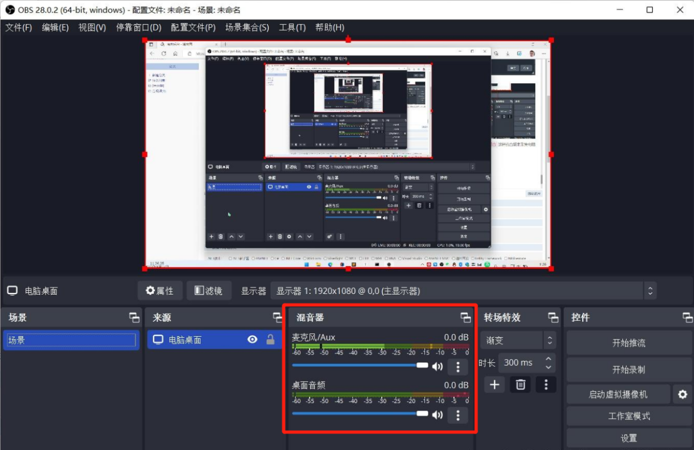This screenshot has width=694, height=450.
Task: Open the 工具(T) menu
Action: [292, 27]
